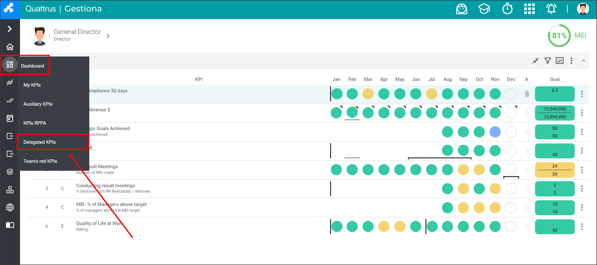This screenshot has height=265, width=597.
Task: Click the collapse arrows icon in toolbar
Action: coord(536,61)
